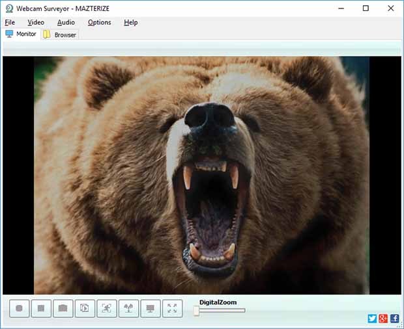Select the Monitor tab
This screenshot has width=404, height=329.
click(21, 34)
